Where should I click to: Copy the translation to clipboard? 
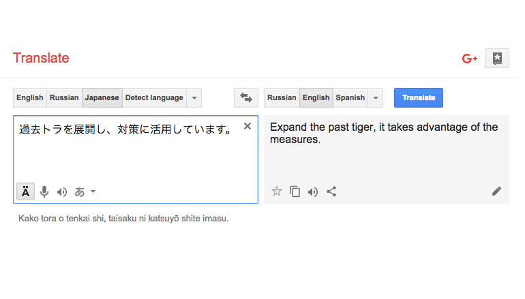295,191
